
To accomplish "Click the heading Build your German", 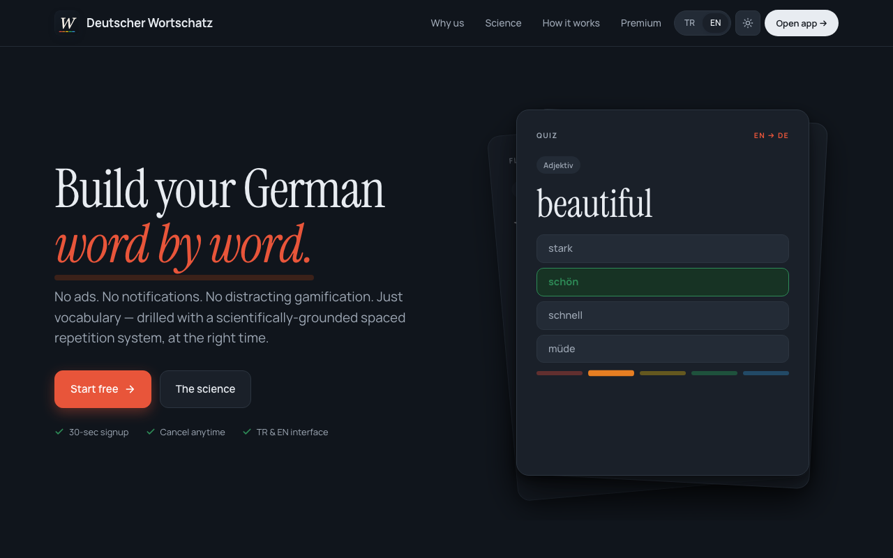I will click(x=220, y=189).
